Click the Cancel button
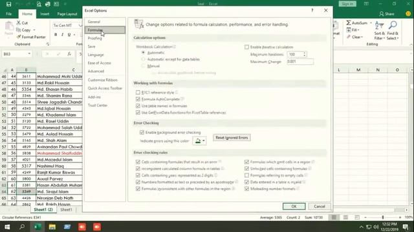Screen dimensions: 414x232 coord(319,206)
